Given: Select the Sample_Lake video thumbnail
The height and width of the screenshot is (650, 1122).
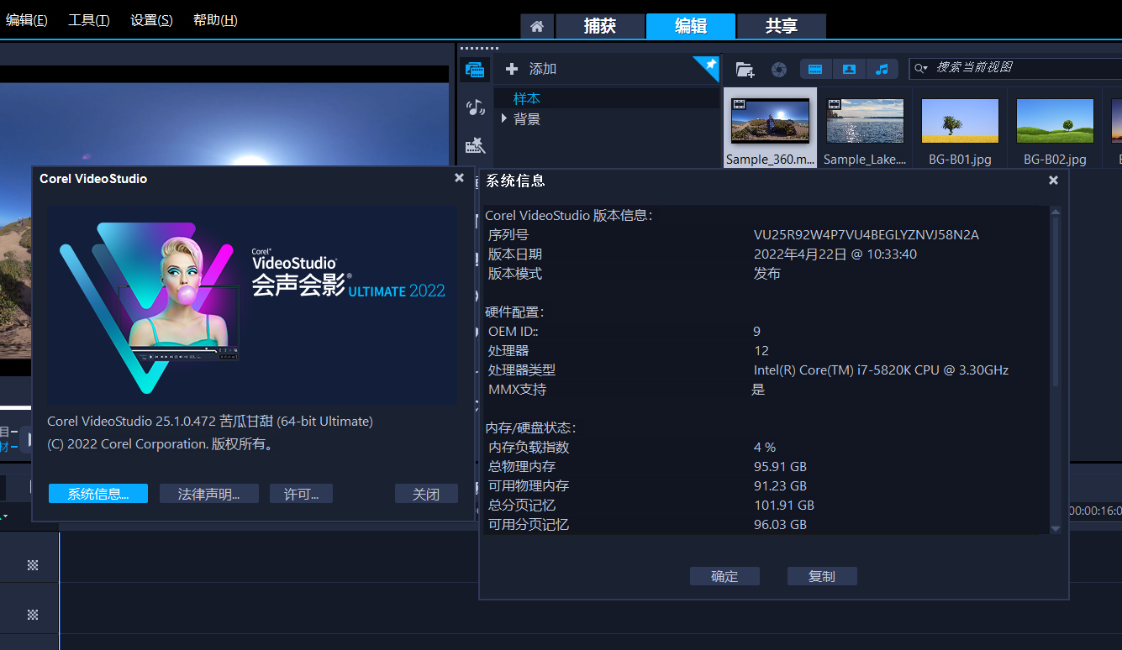Looking at the screenshot, I should 866,121.
